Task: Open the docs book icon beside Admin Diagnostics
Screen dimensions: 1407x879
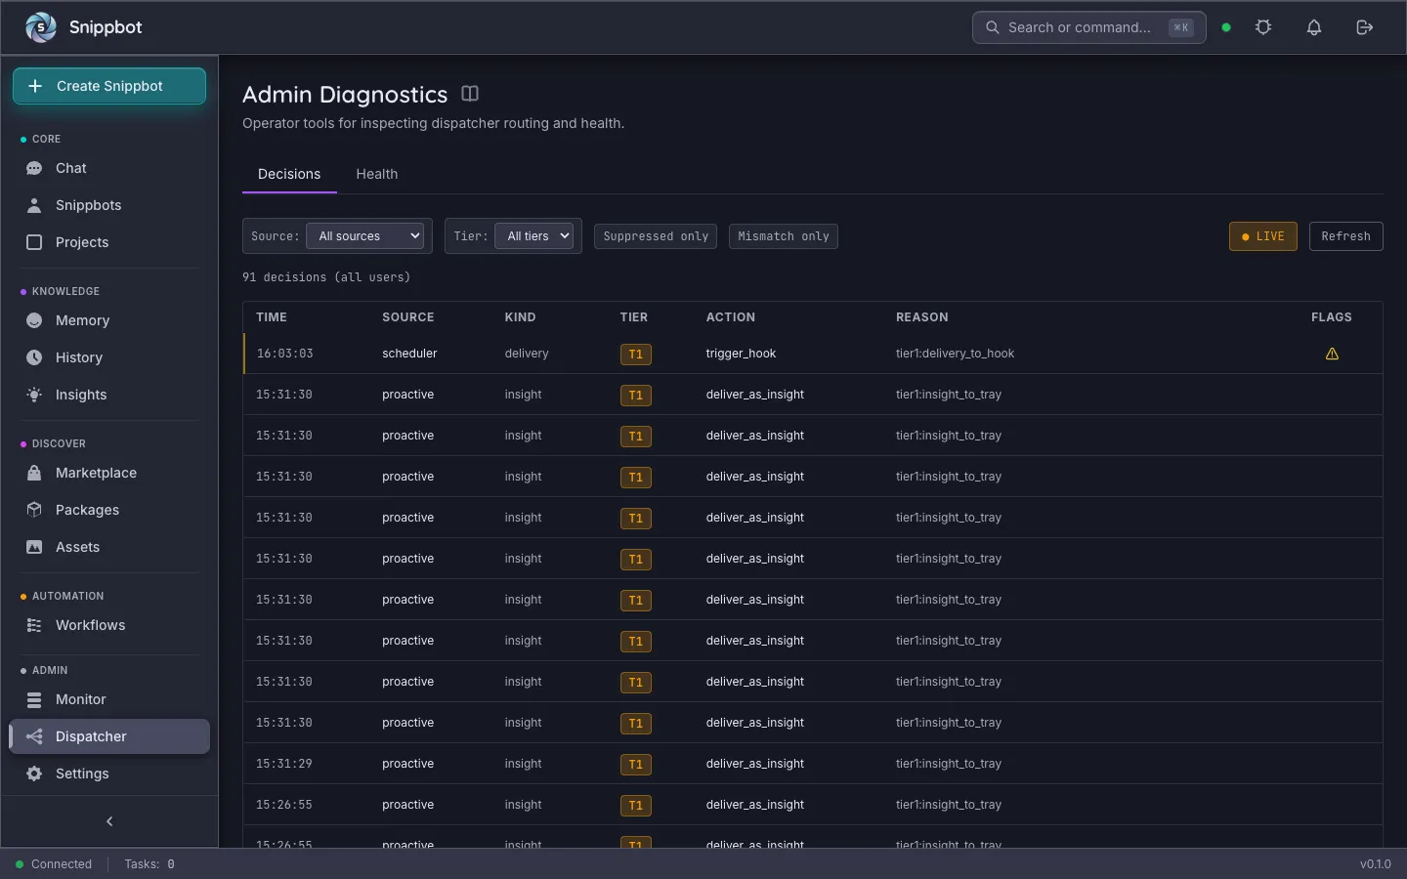Action: 470,94
